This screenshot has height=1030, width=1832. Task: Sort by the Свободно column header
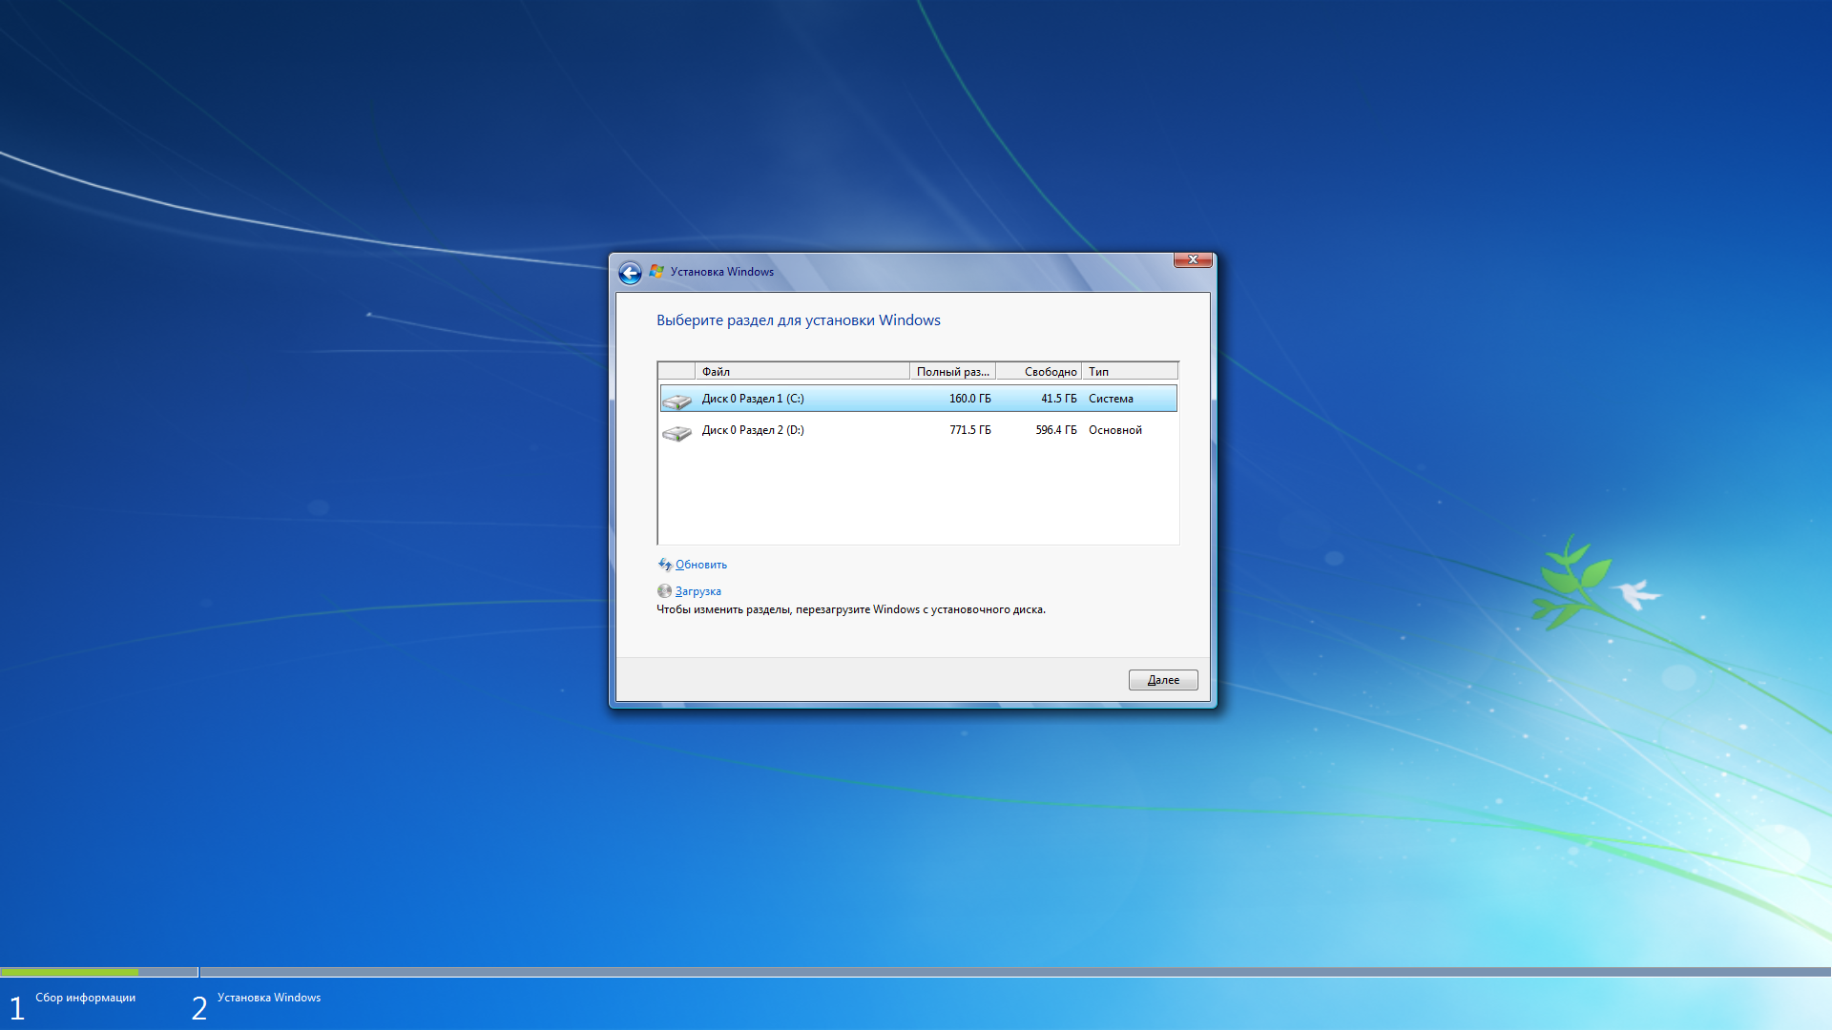click(x=1038, y=372)
